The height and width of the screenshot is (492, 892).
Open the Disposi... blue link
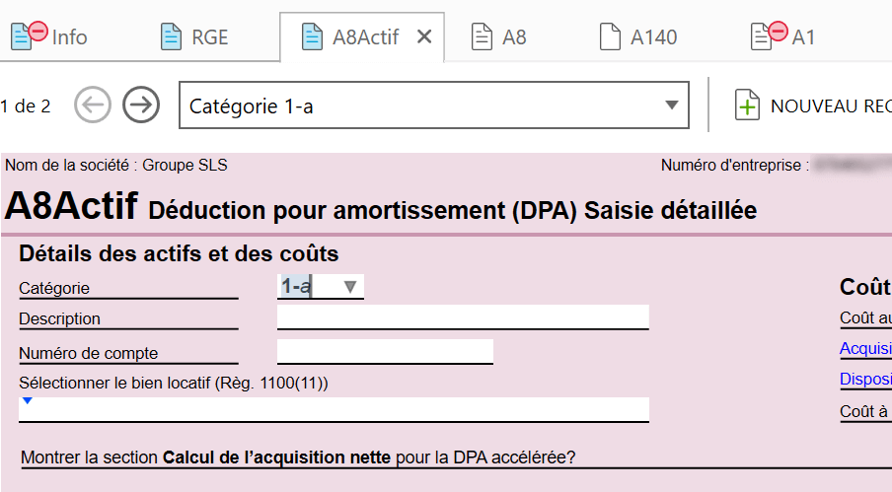pos(865,379)
